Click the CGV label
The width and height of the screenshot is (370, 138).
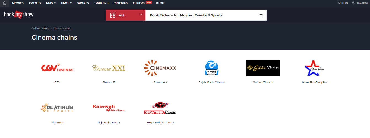[57, 82]
